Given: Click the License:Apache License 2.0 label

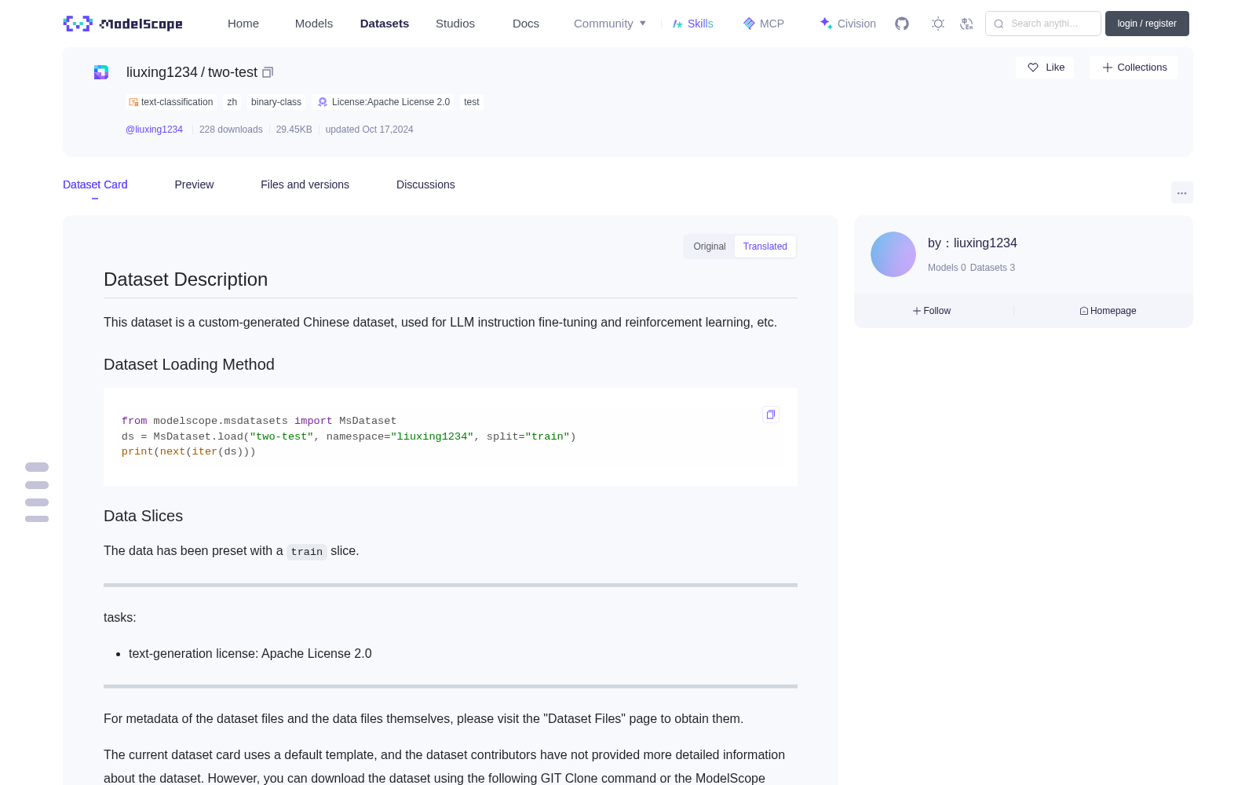Looking at the screenshot, I should coord(391,102).
